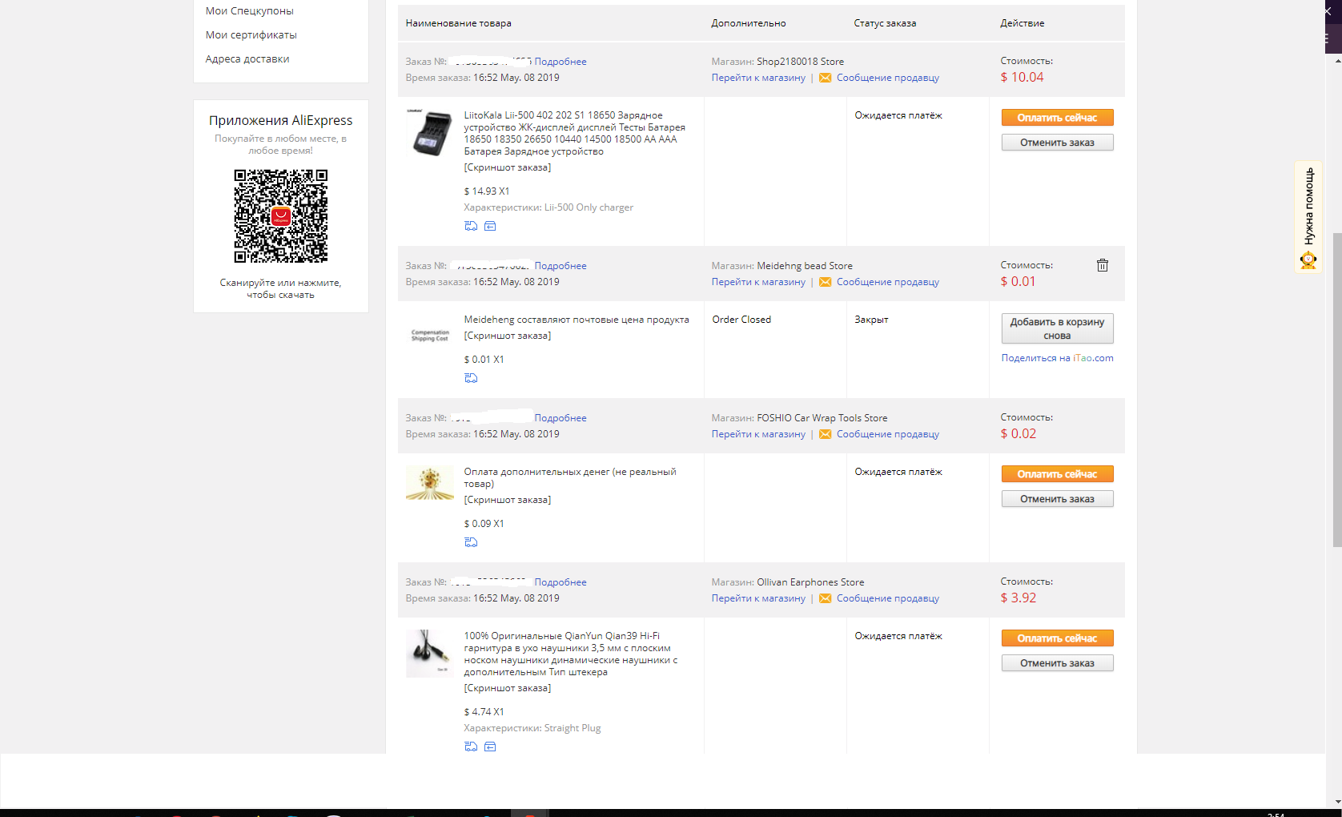Click delivery truck icon under Meideheng item
This screenshot has width=1342, height=817.
(x=471, y=378)
